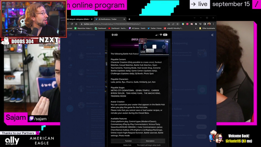This screenshot has height=147, width=261.
Task: Bookmark this page with the star
Action: [178, 24]
